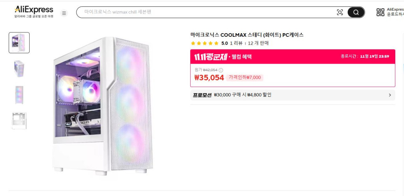Click the info icon beside original price
The image size is (404, 196).
coord(221,70)
